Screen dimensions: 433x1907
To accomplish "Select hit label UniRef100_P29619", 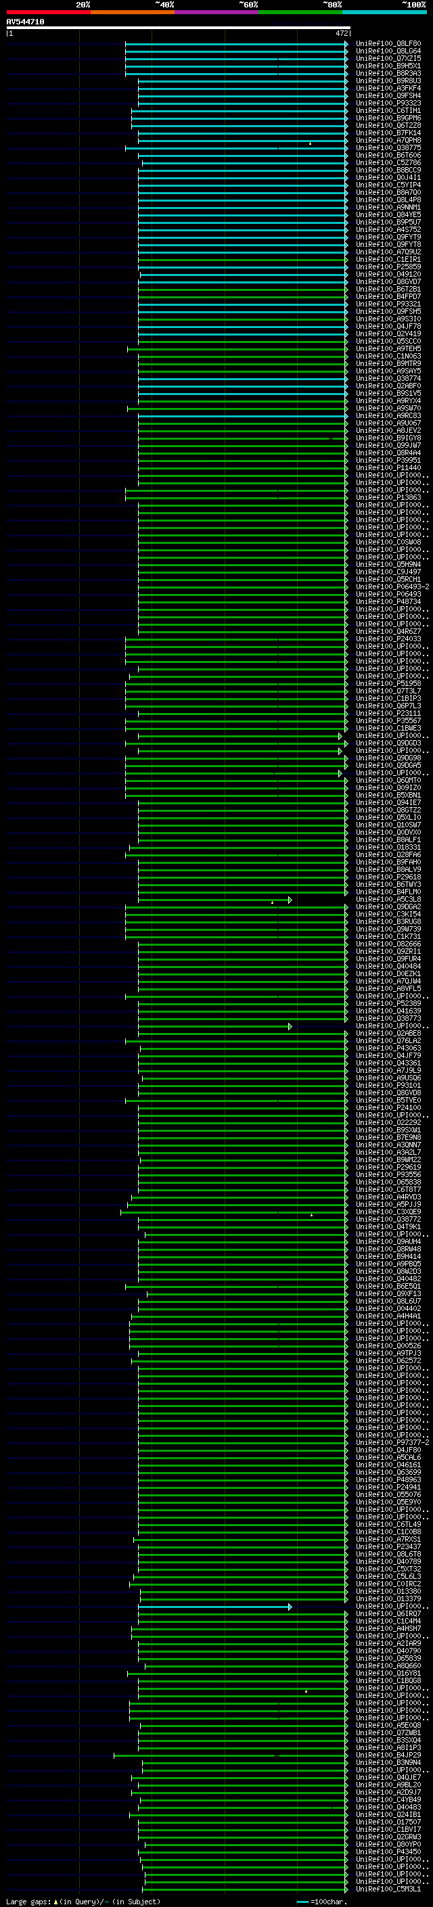I will coord(388,1167).
